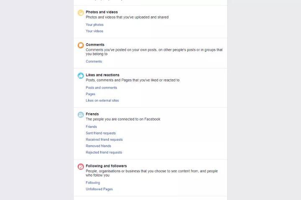Click the Friends section people icon
Image resolution: width=301 pixels, height=200 pixels.
click(80, 114)
